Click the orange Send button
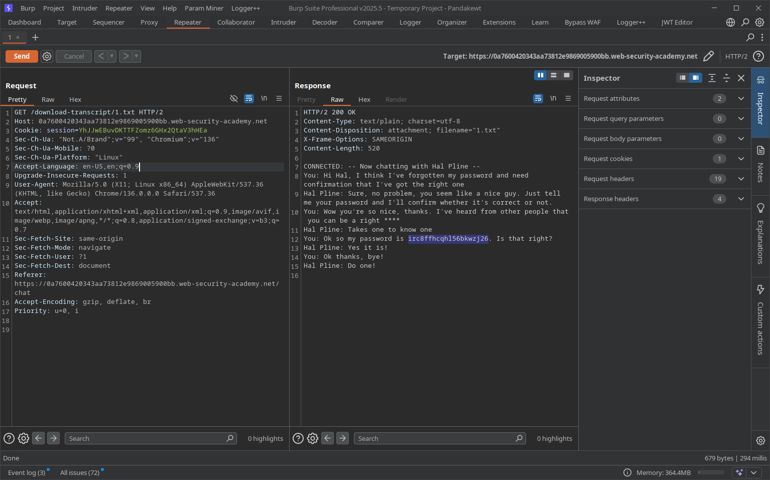This screenshot has width=770, height=480. click(x=22, y=56)
